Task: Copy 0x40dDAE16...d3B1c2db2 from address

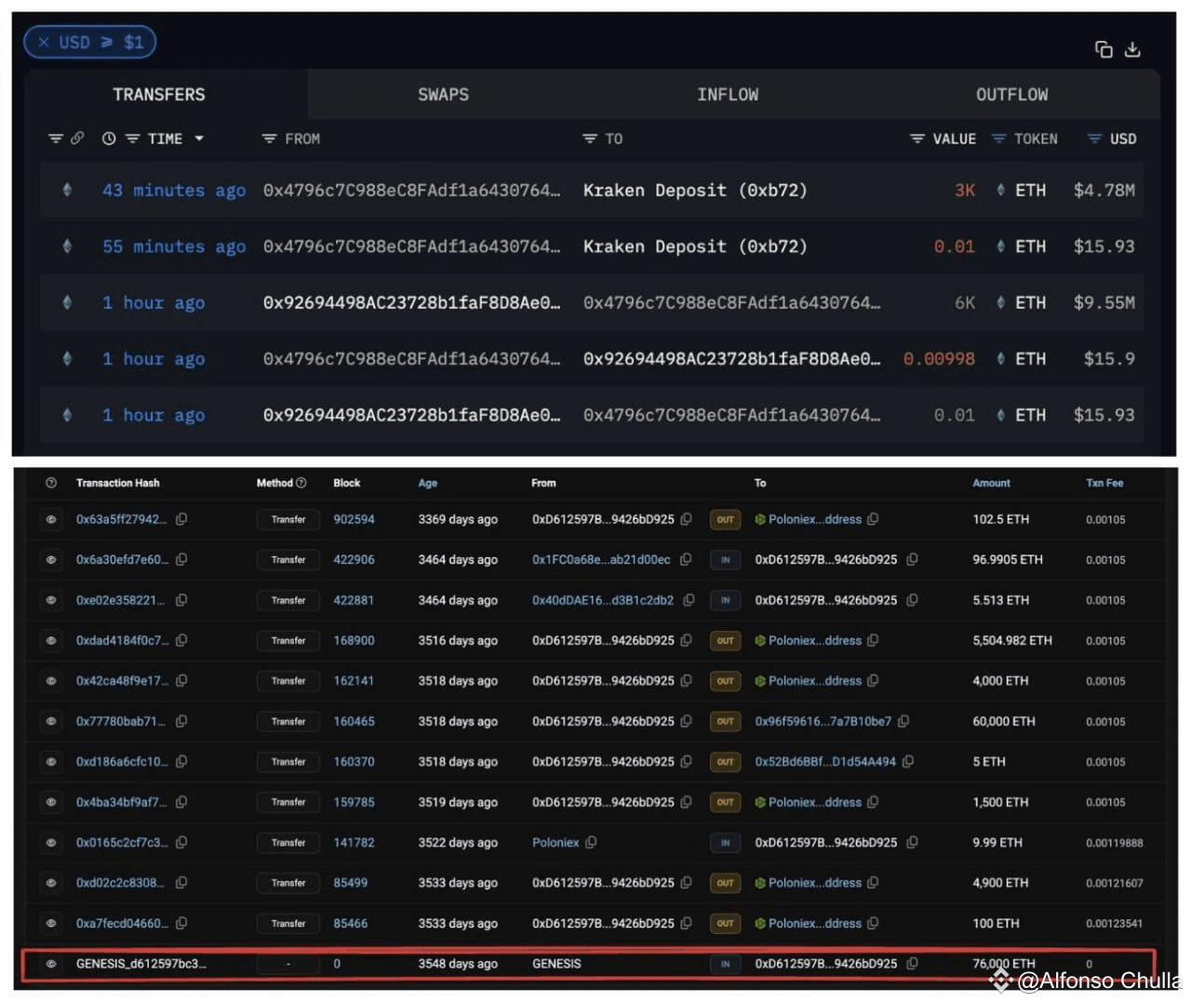Action: (689, 600)
